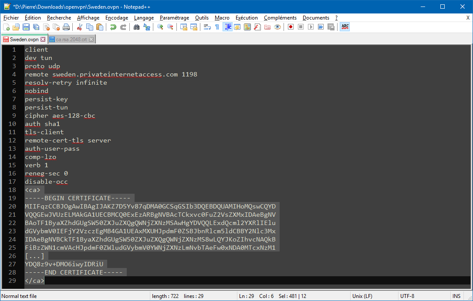Toggle the ABC spell-check icon
Viewport: 473px width, 301px height.
click(345, 27)
